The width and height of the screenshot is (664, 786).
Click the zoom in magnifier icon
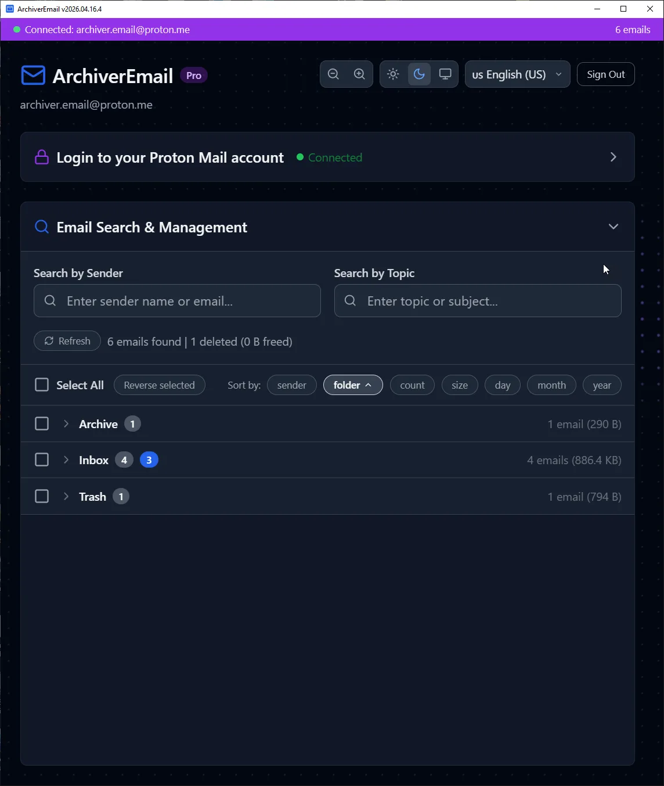(359, 74)
